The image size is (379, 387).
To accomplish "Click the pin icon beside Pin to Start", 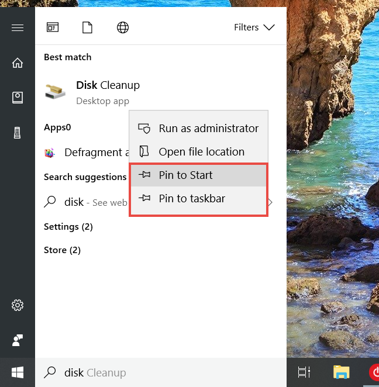I will 144,175.
